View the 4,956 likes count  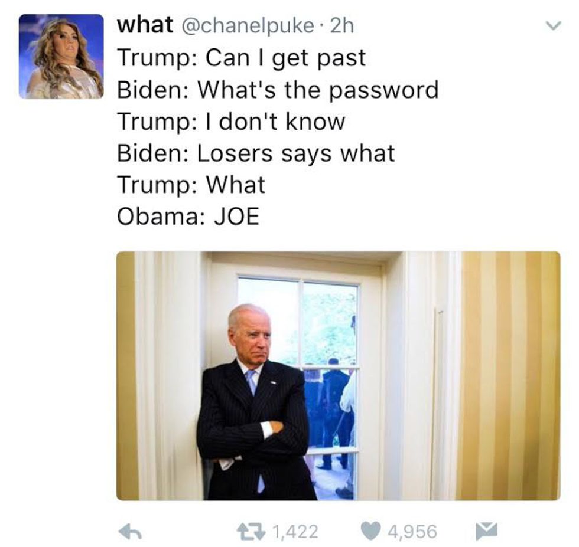[x=413, y=532]
